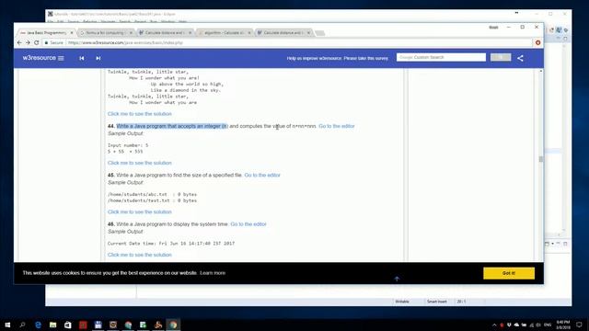589x331 pixels.
Task: Launch Microsoft Edge from the taskbar
Action: (38, 325)
